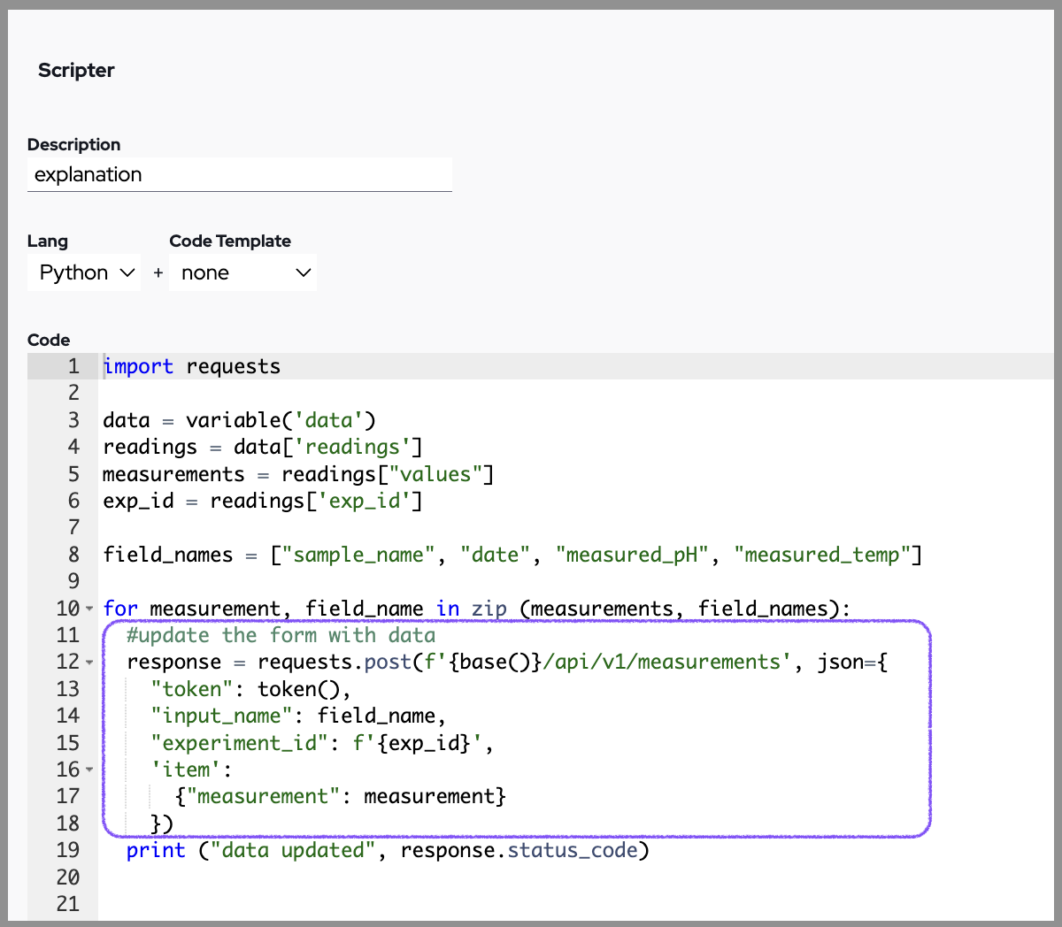
Task: Click the exp_id assignment on line 6
Action: (262, 501)
